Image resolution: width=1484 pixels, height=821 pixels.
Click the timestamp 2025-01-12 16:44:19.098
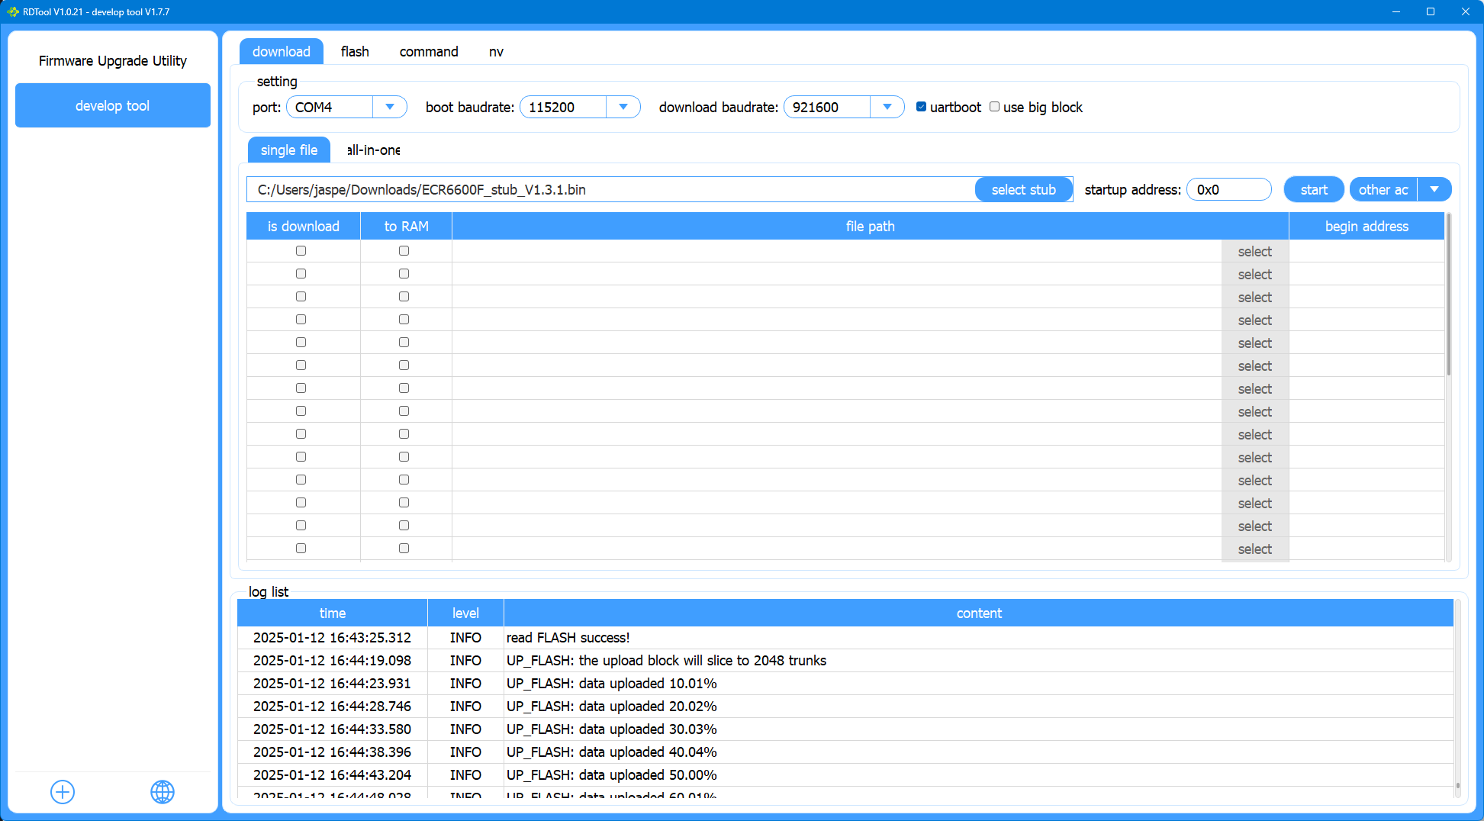[332, 660]
